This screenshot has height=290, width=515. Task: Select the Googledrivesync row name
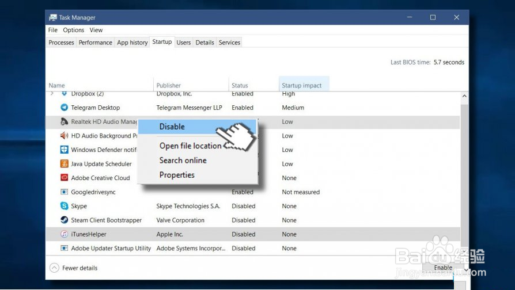tap(93, 192)
